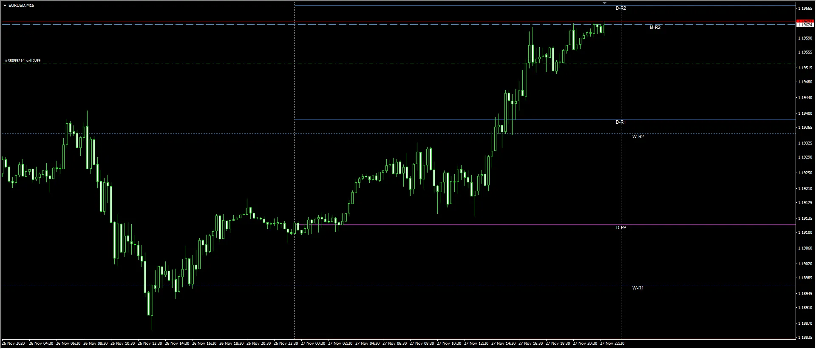The height and width of the screenshot is (349, 816).
Task: Click the 1.19400 price on the scale
Action: [x=805, y=113]
